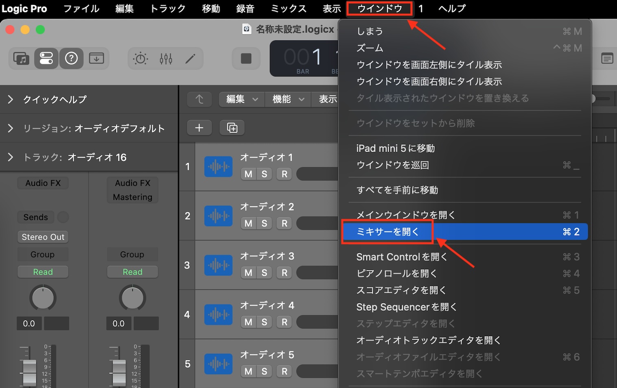Screen dimensions: 617x388
Task: Solo track オーディオ 2
Action: point(264,223)
